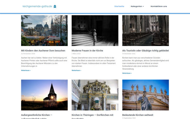Open the baroque organ altar thumbnail
Image resolution: width=190 pixels, height=119 pixels.
(x=95, y=95)
